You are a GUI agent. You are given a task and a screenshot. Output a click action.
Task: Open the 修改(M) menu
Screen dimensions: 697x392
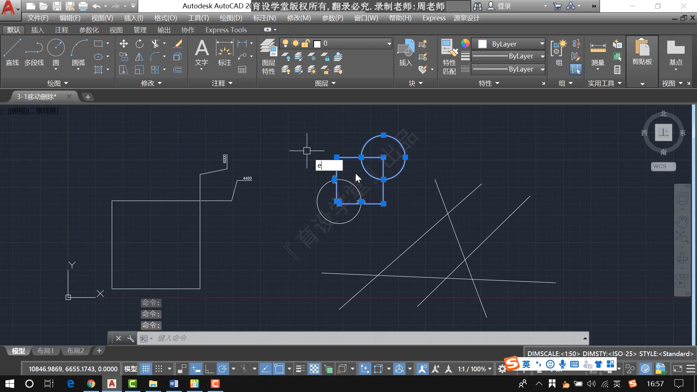click(x=299, y=18)
